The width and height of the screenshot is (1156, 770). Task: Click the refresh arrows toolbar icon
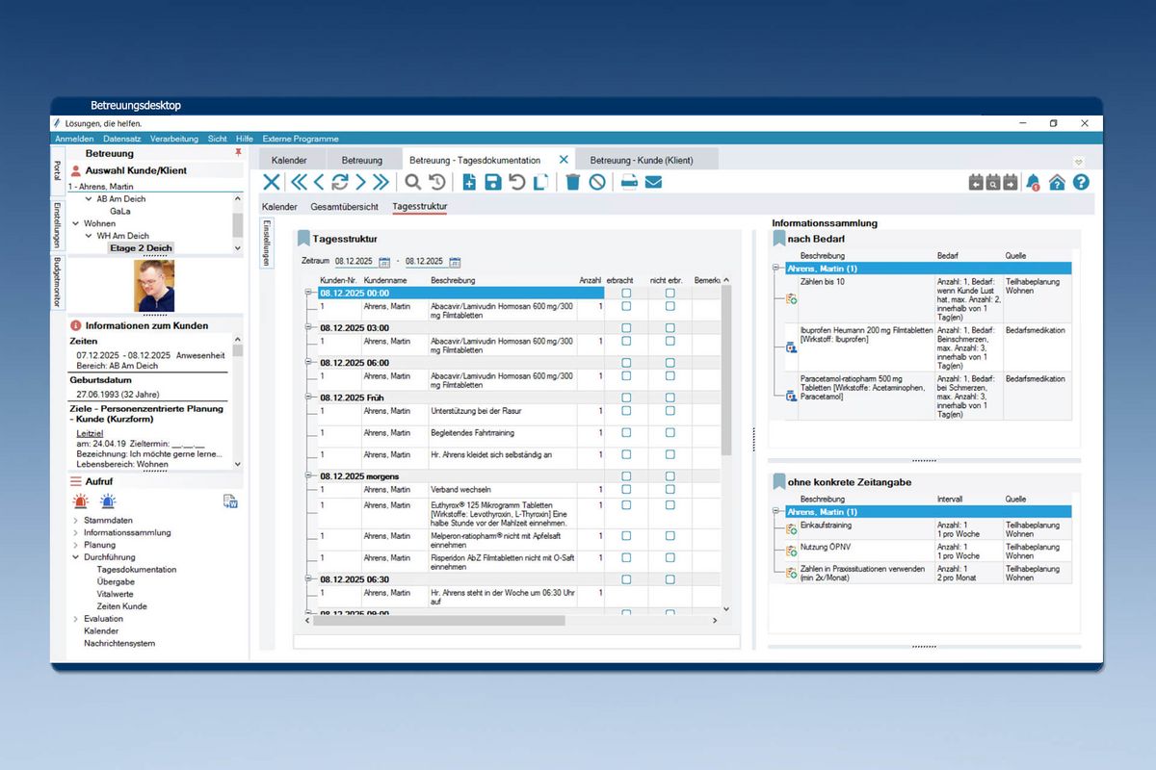339,182
